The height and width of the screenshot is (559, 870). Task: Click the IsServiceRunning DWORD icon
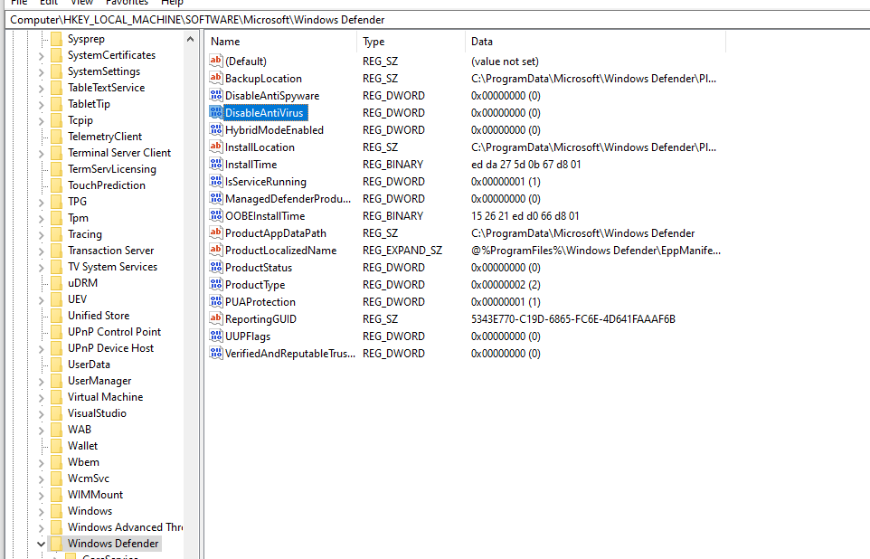pyautogui.click(x=216, y=182)
